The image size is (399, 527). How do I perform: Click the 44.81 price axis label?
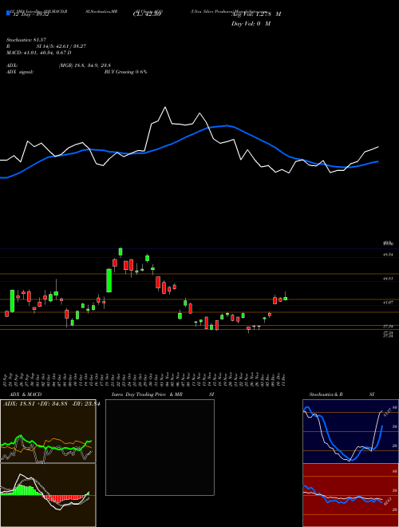[x=389, y=279]
